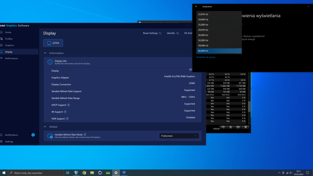Collapse the Information section
This screenshot has height=176, width=313.
(45, 53)
